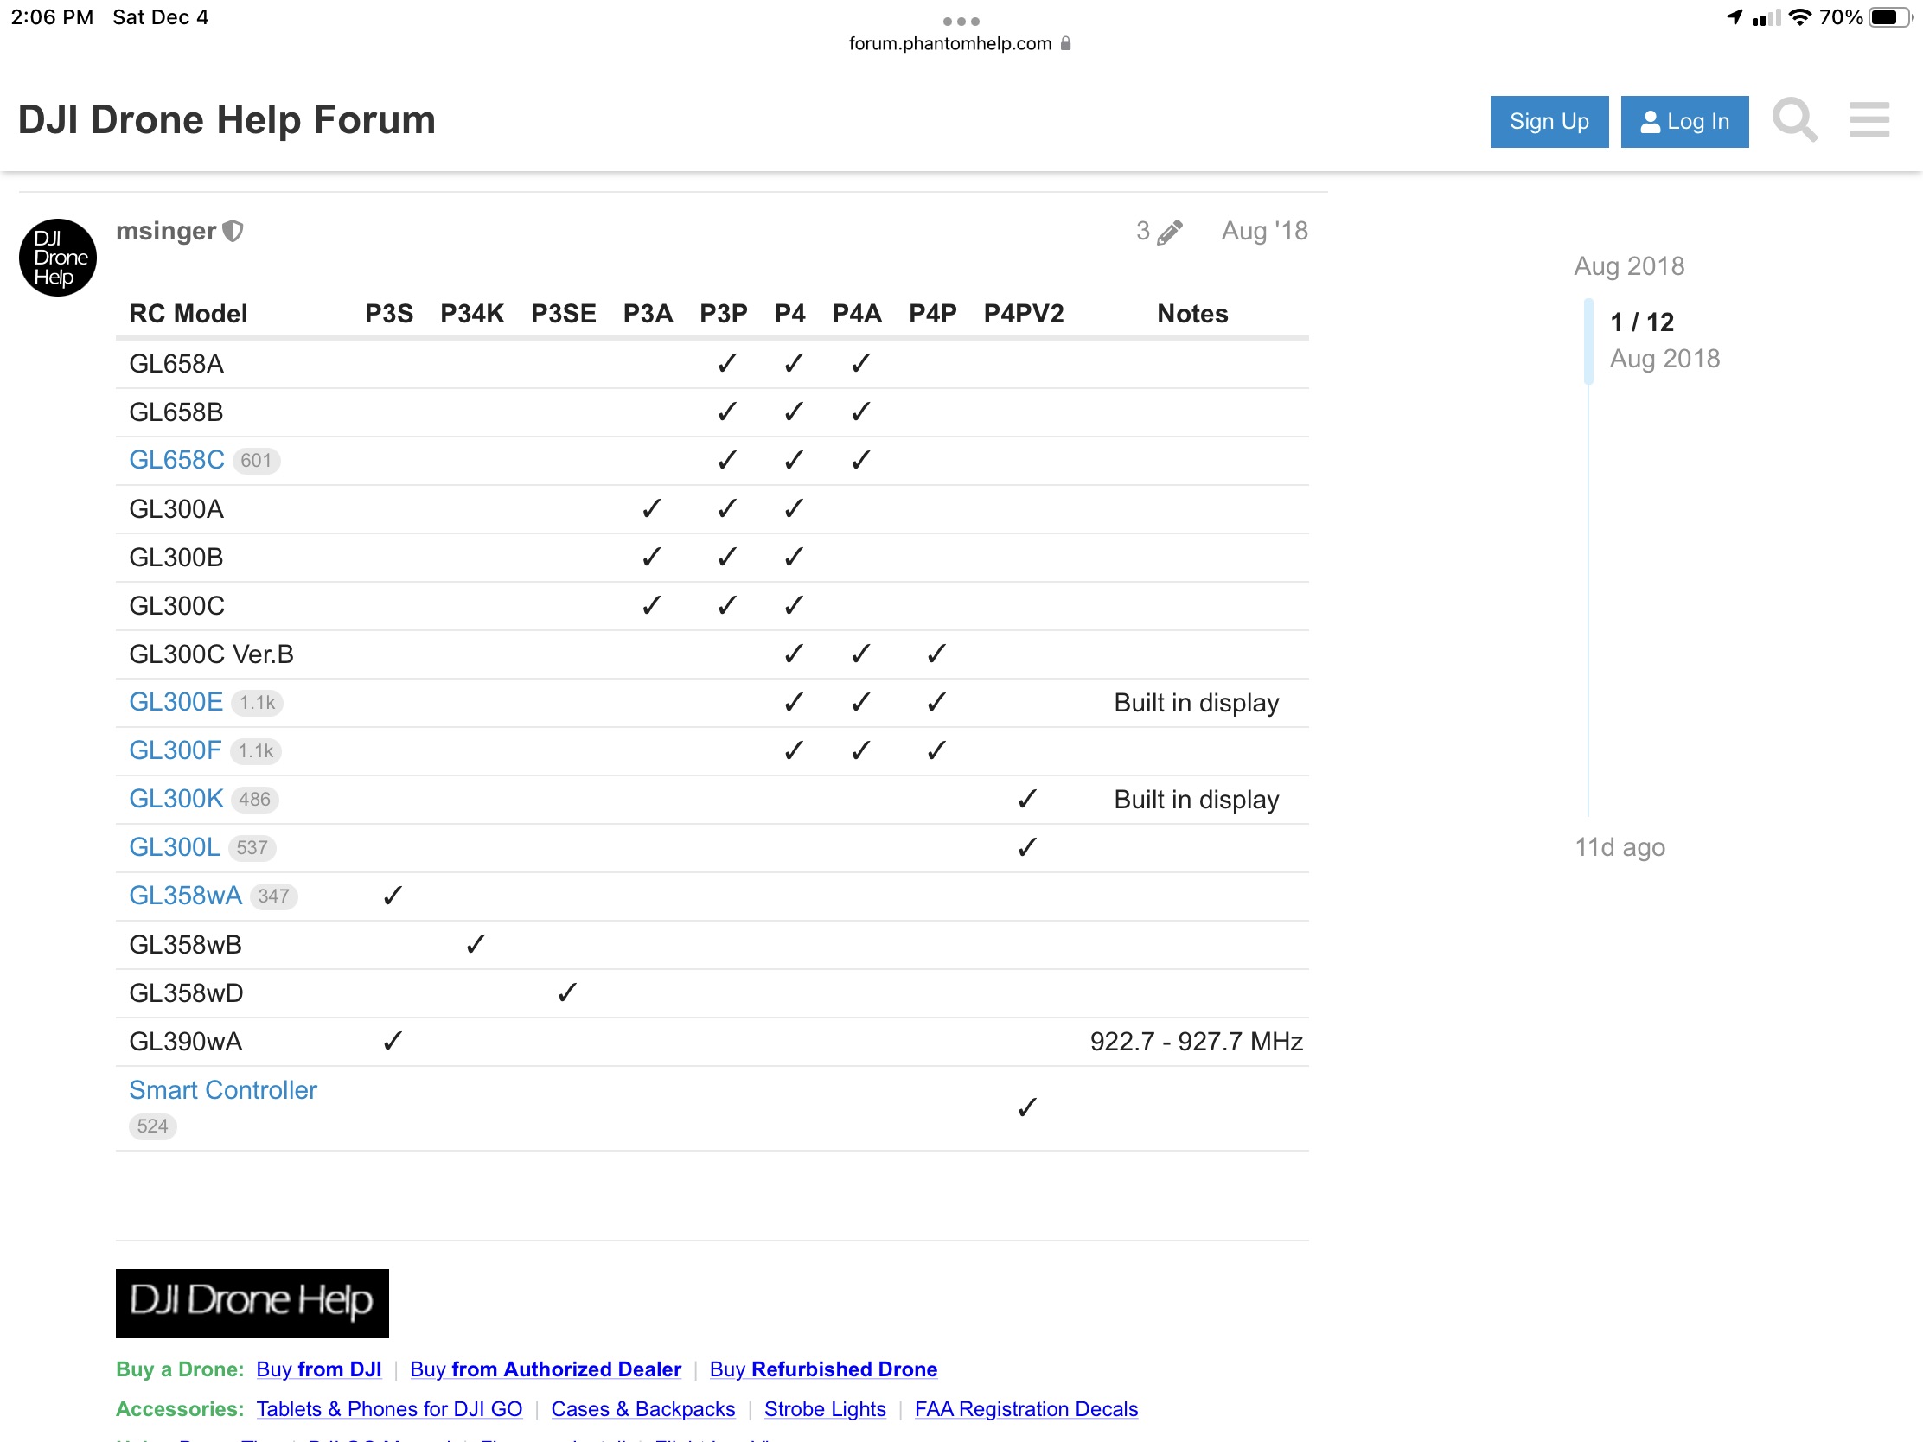Open the Strobe Lights accessories link

point(824,1408)
